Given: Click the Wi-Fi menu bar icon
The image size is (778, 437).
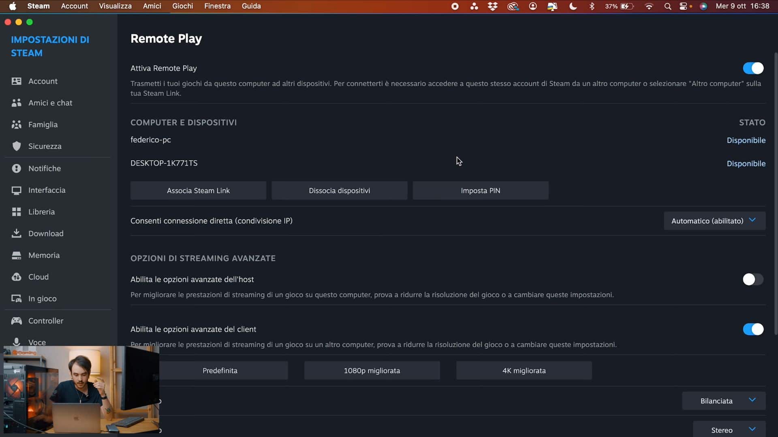Looking at the screenshot, I should point(649,6).
